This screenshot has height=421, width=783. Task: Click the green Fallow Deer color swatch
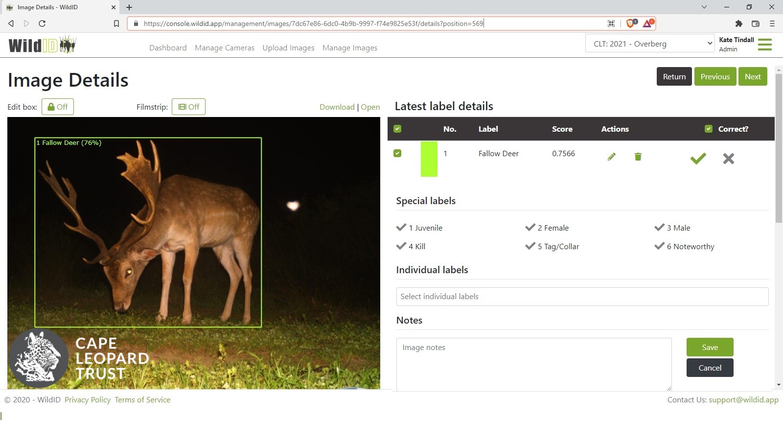429,159
